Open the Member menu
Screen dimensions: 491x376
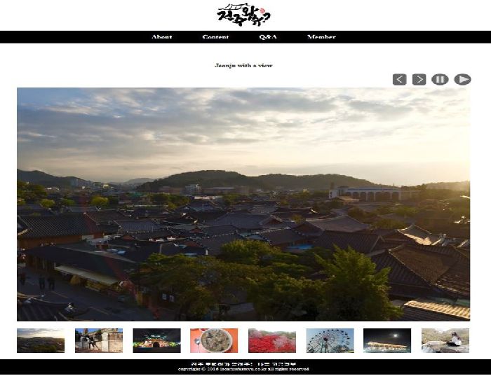321,37
